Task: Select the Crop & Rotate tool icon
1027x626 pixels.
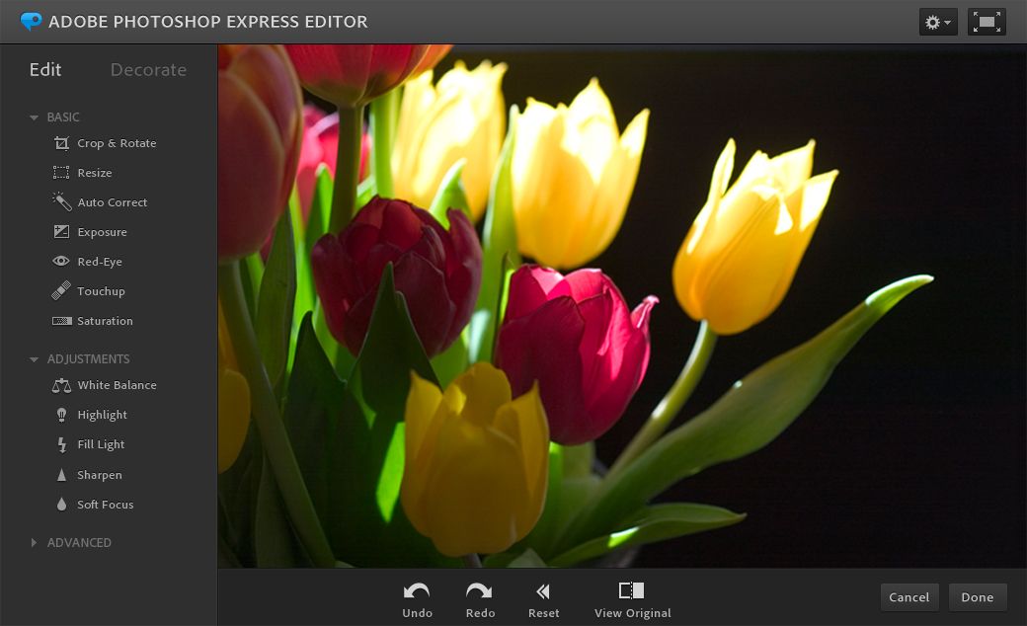Action: (x=61, y=143)
